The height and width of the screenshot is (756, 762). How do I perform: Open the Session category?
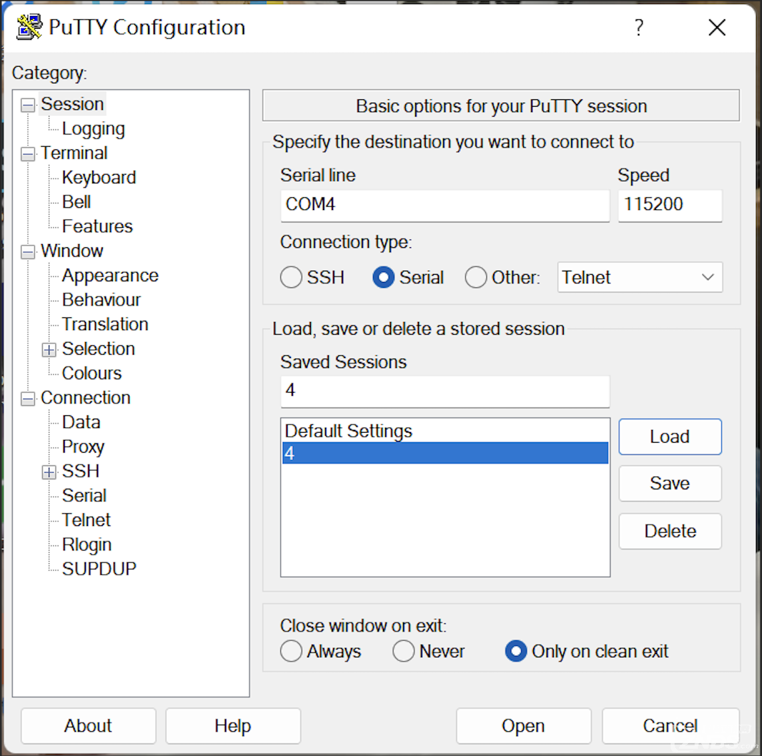(x=73, y=104)
